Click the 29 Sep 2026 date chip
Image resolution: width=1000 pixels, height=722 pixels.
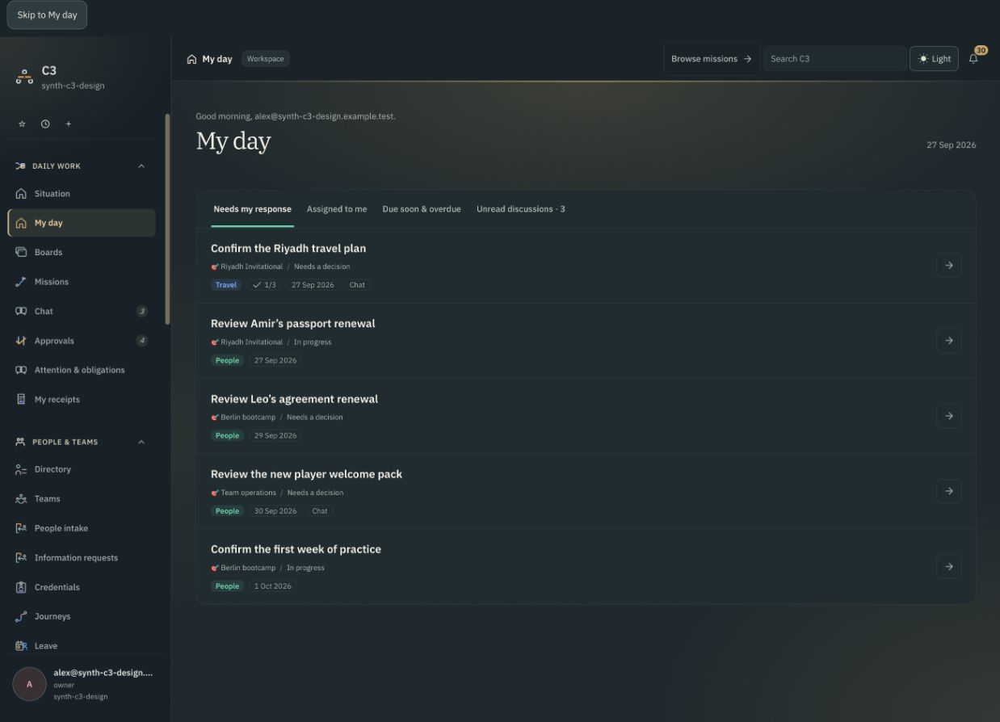coord(275,436)
